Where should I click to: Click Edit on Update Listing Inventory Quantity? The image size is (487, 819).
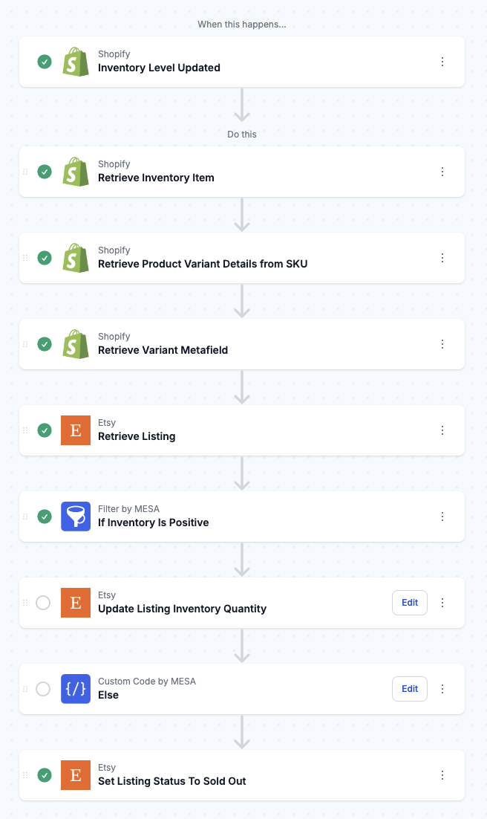[410, 603]
